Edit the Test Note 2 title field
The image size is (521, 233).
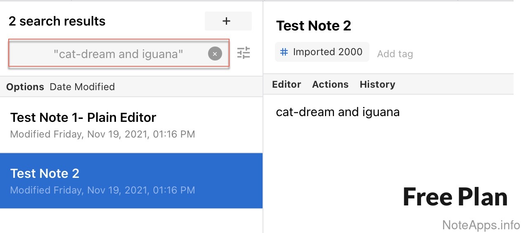313,26
